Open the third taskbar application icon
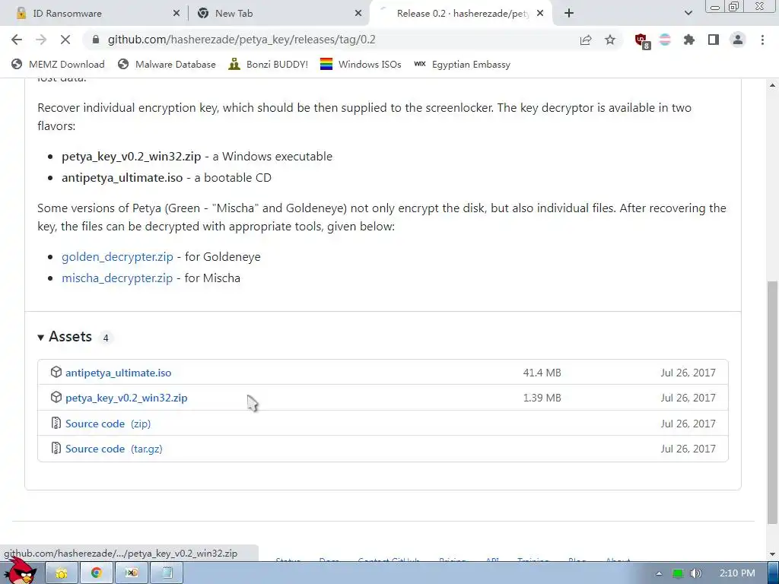 pyautogui.click(x=131, y=573)
